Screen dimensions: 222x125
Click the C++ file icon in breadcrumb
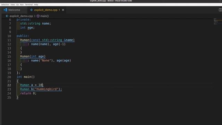[7, 16]
